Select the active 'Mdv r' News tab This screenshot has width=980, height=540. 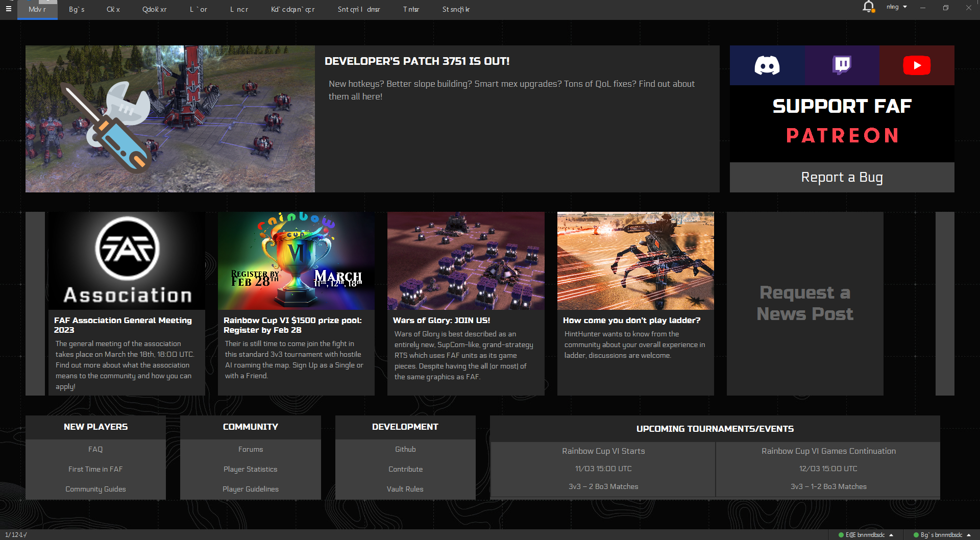pos(37,10)
